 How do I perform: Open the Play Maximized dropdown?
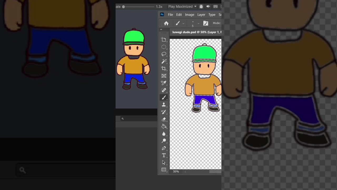(x=182, y=7)
